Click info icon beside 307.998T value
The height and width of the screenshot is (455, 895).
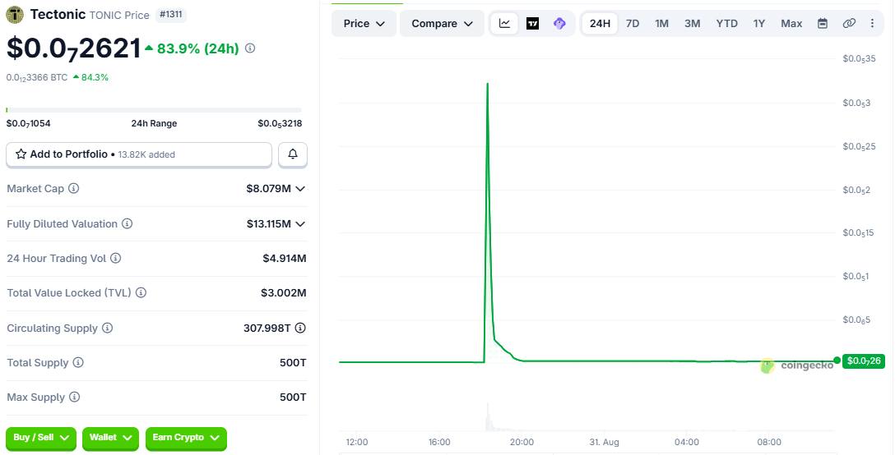click(300, 328)
